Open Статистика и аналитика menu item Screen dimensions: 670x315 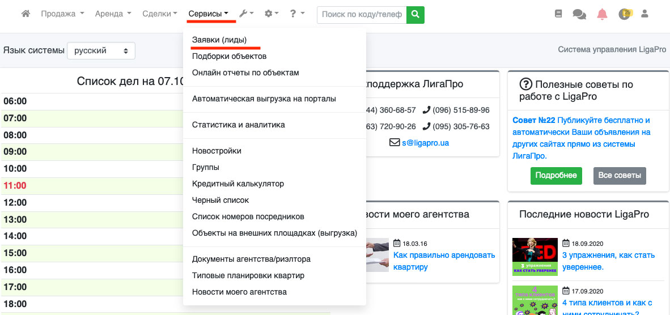click(x=238, y=125)
